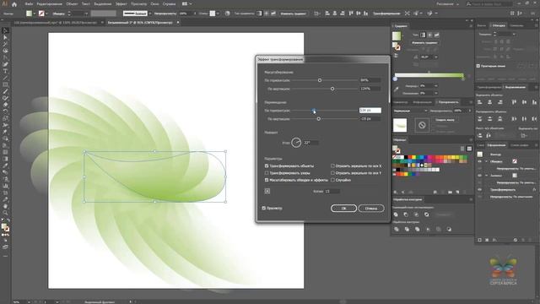The height and width of the screenshot is (304, 540).
Task: Click OK in the Transform Effect dialog
Action: (x=343, y=209)
